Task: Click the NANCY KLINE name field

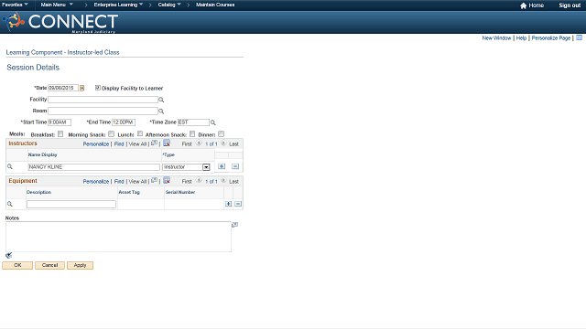Action: point(93,167)
